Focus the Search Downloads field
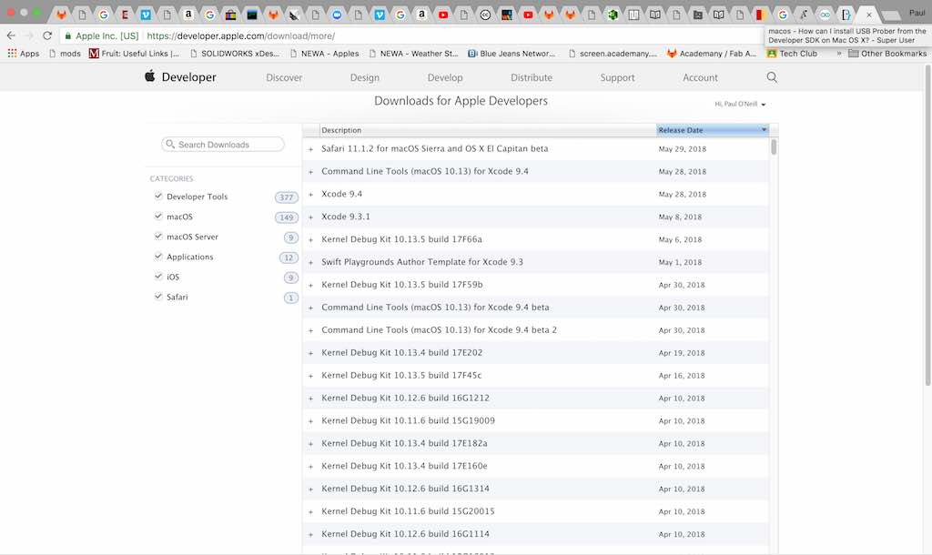The height and width of the screenshot is (555, 932). (x=223, y=144)
